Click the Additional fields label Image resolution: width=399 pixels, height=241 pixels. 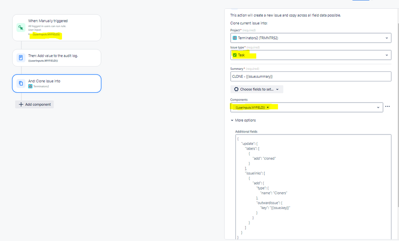(246, 132)
